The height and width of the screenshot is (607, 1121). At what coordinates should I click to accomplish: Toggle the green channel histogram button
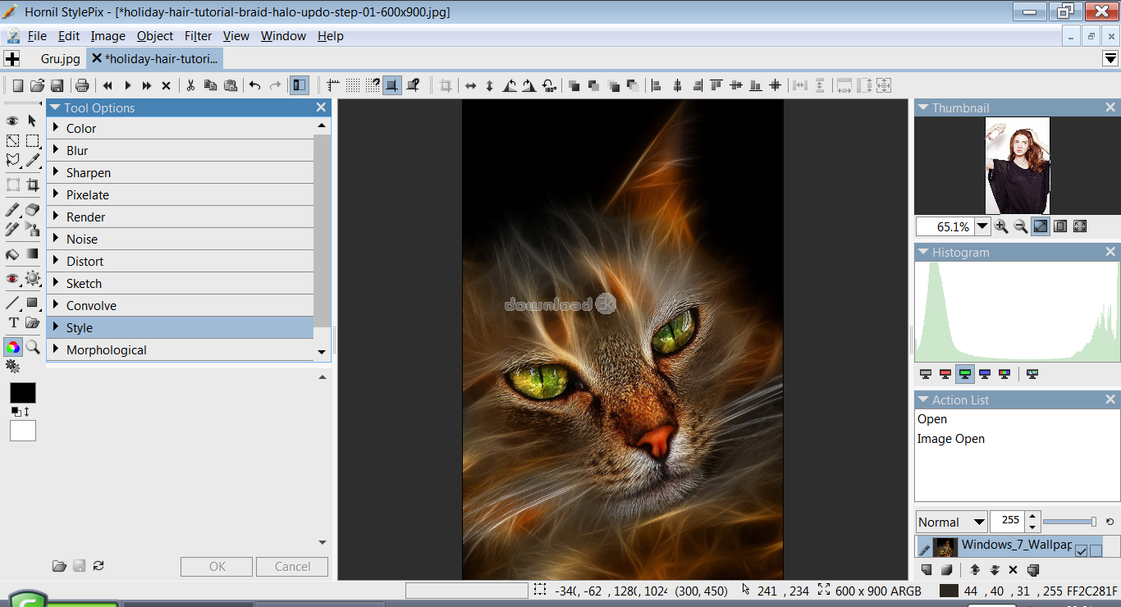pyautogui.click(x=965, y=374)
